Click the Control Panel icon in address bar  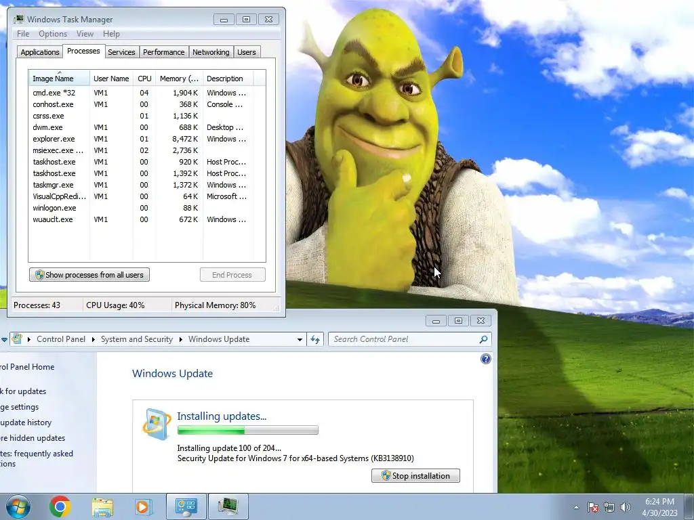17,339
